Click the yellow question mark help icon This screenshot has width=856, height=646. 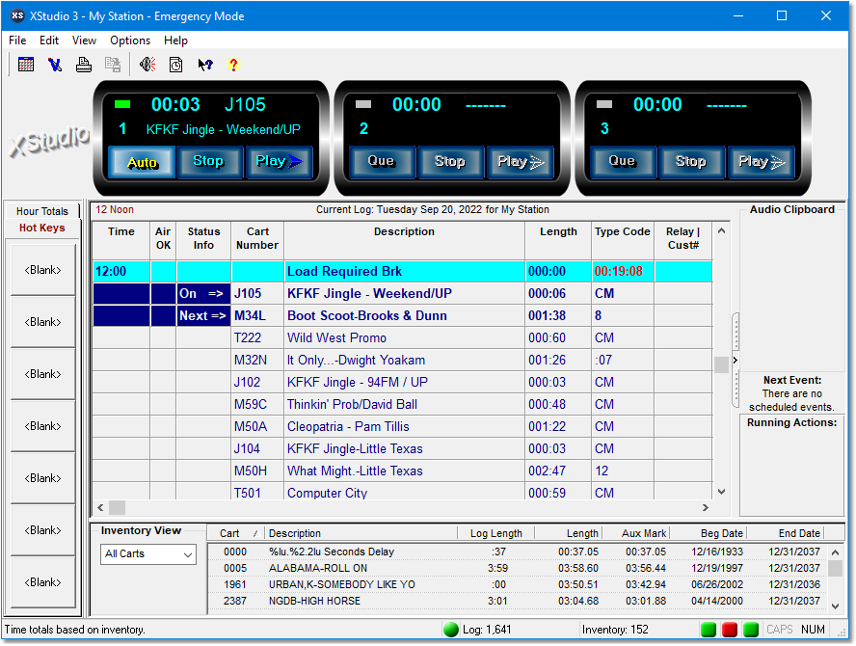(x=233, y=65)
